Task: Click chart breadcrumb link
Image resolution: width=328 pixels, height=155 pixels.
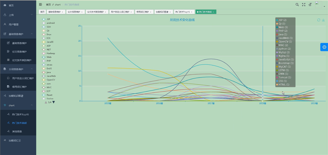Action: tap(58, 5)
